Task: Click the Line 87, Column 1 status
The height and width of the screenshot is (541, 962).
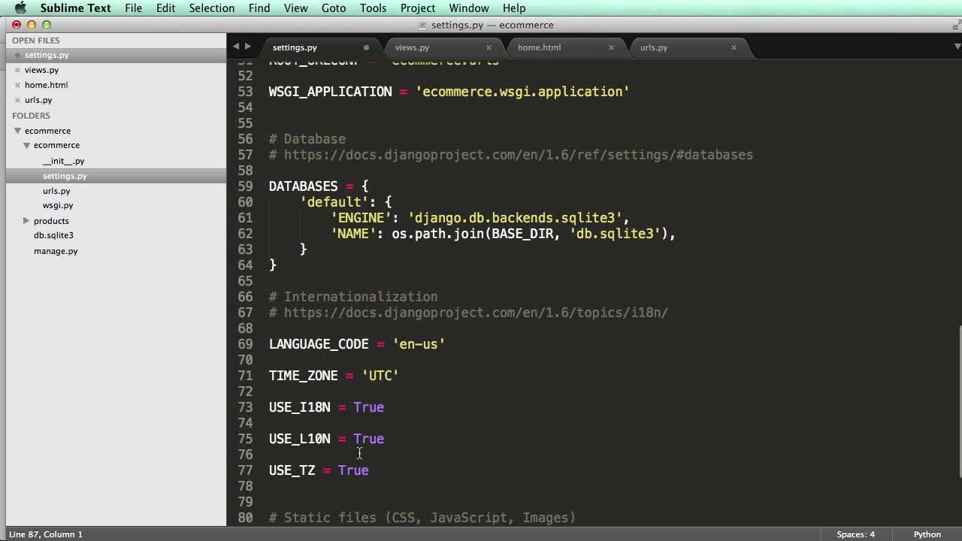Action: (x=46, y=534)
